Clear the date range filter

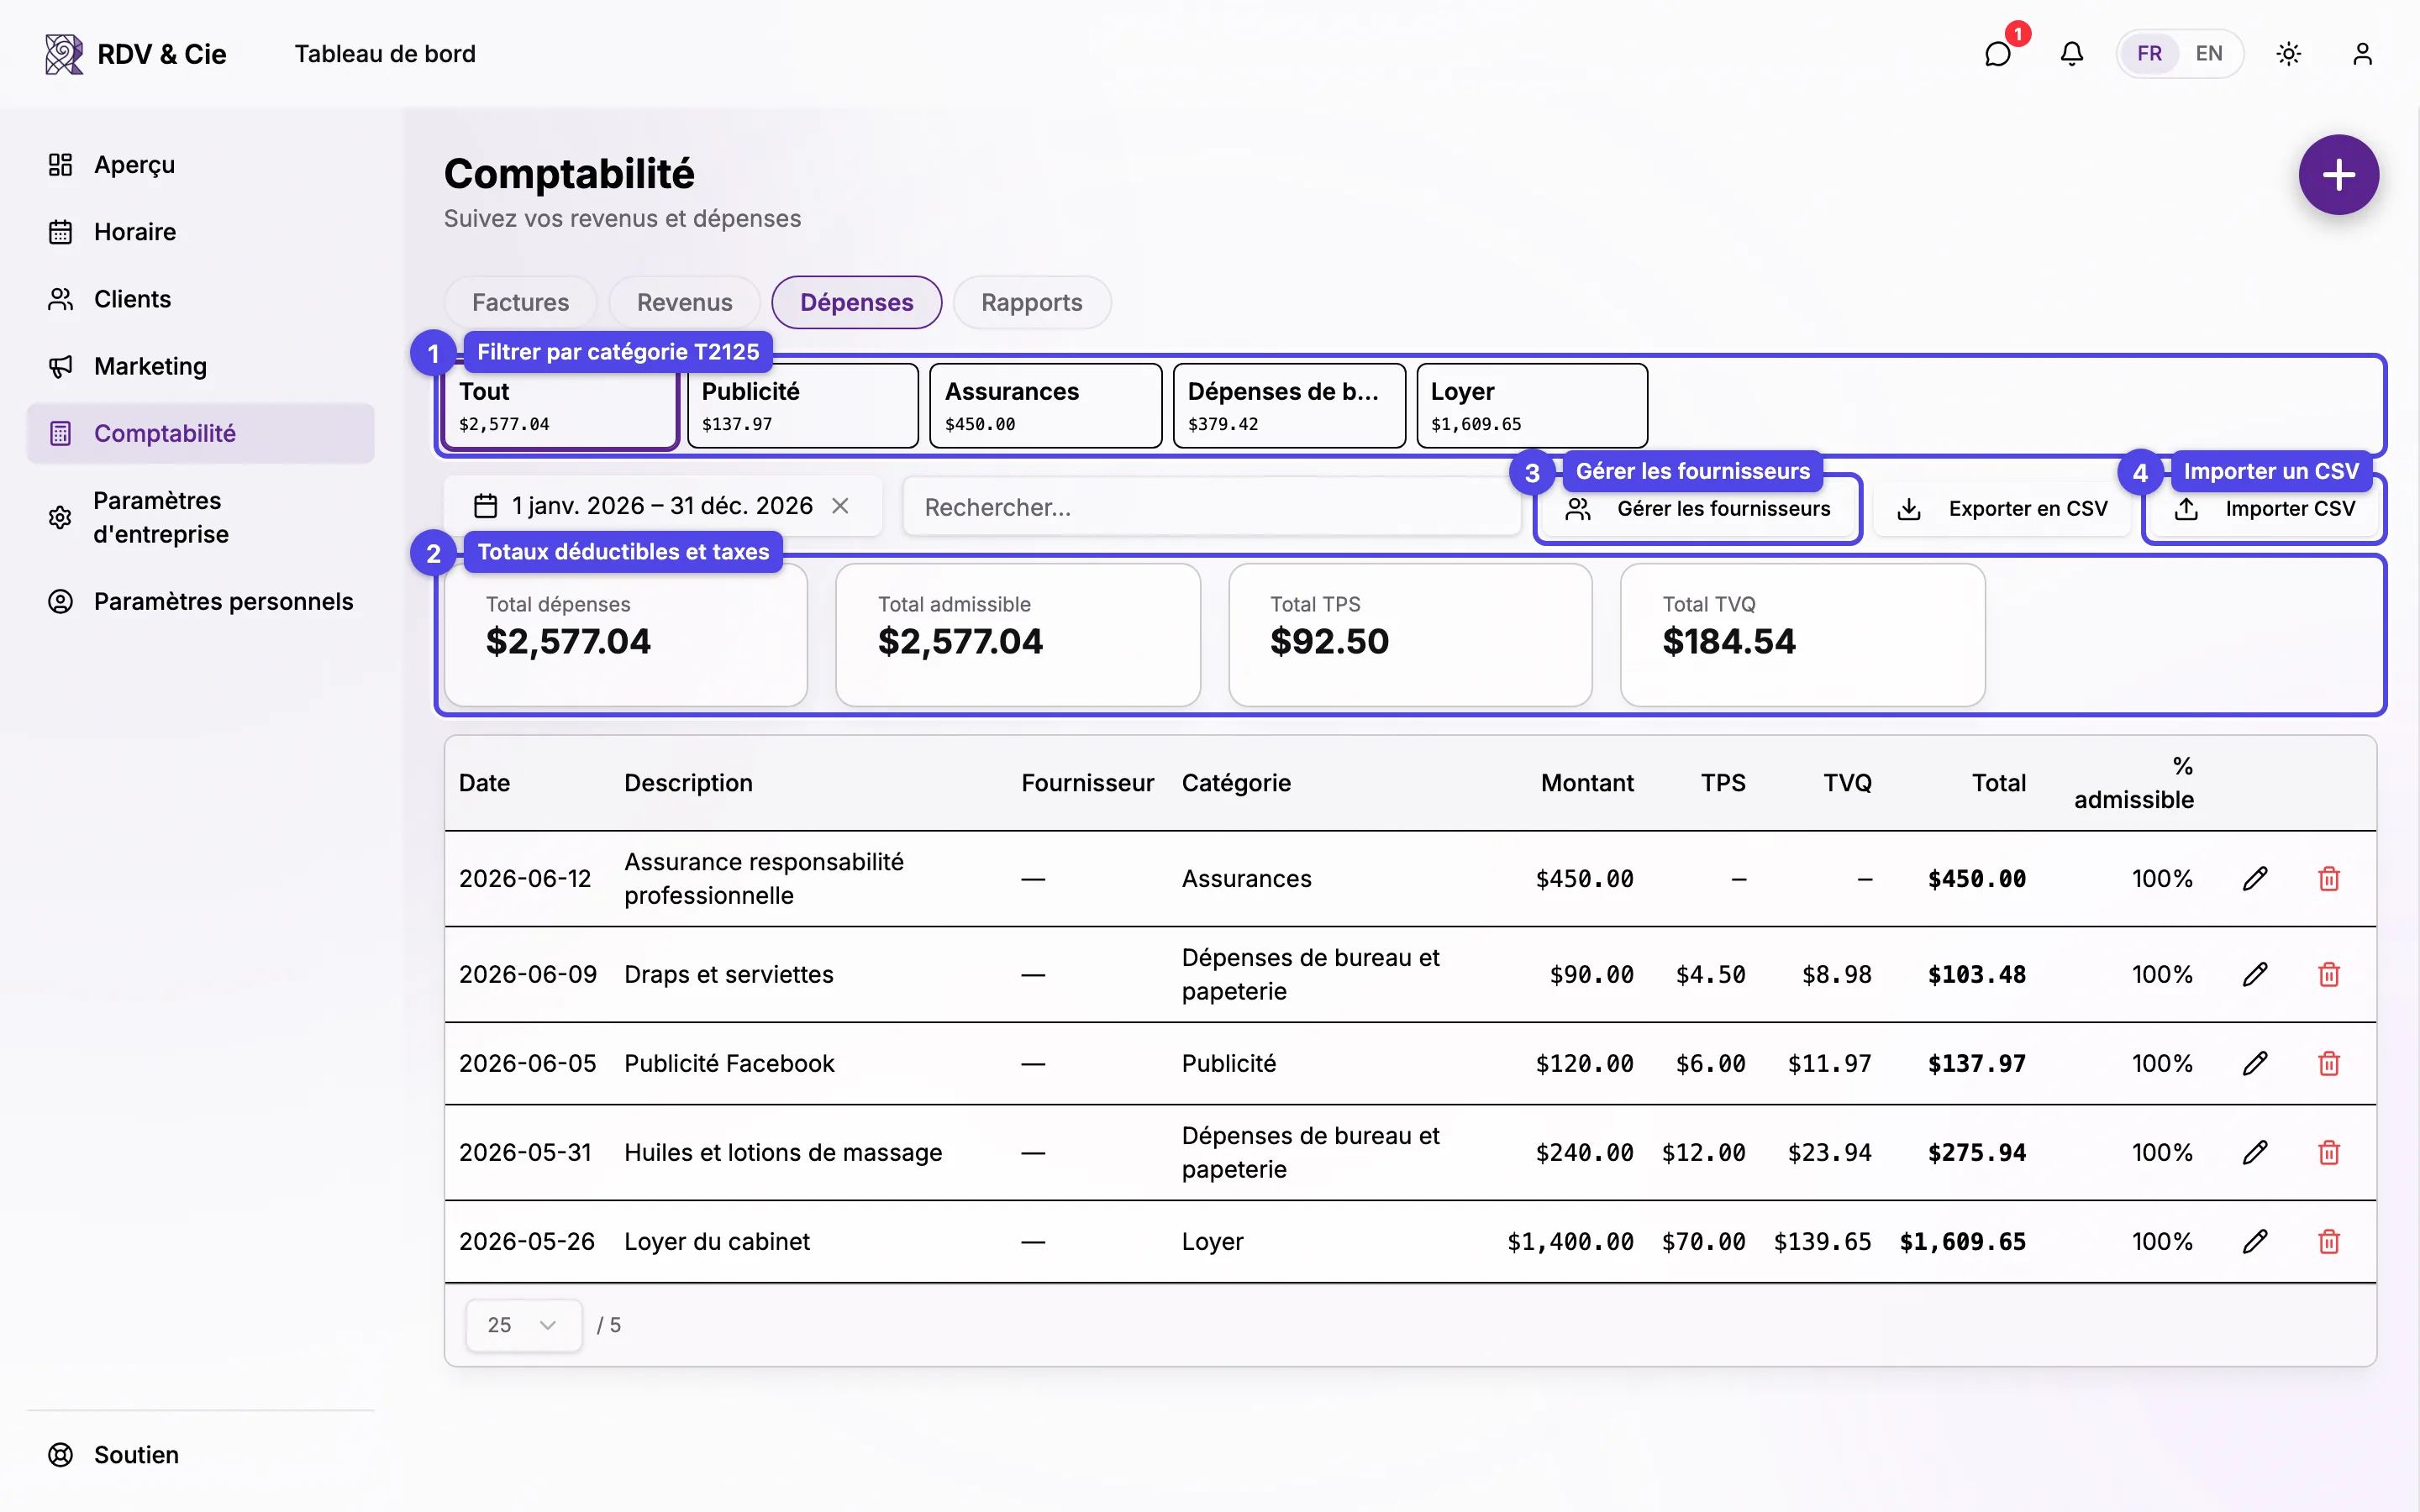840,506
